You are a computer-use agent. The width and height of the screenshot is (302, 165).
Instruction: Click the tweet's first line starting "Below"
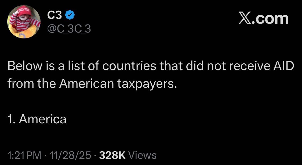coord(151,66)
